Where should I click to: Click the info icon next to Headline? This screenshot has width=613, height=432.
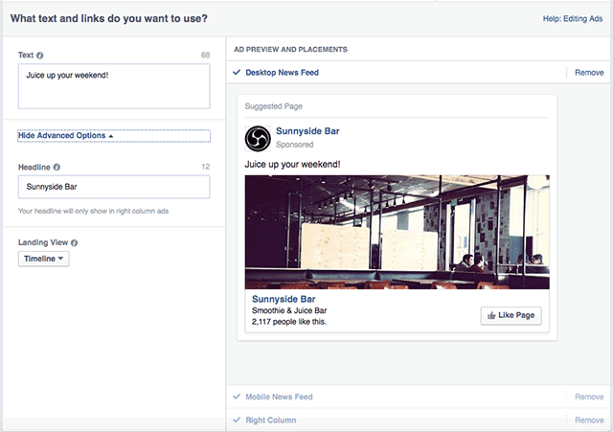[57, 167]
